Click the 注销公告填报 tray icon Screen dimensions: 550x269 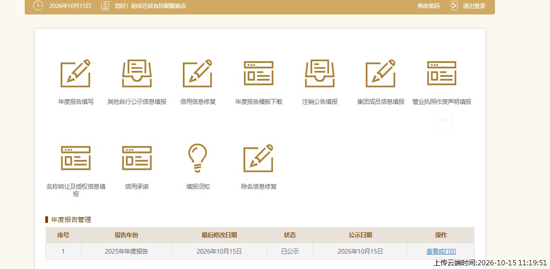(320, 73)
